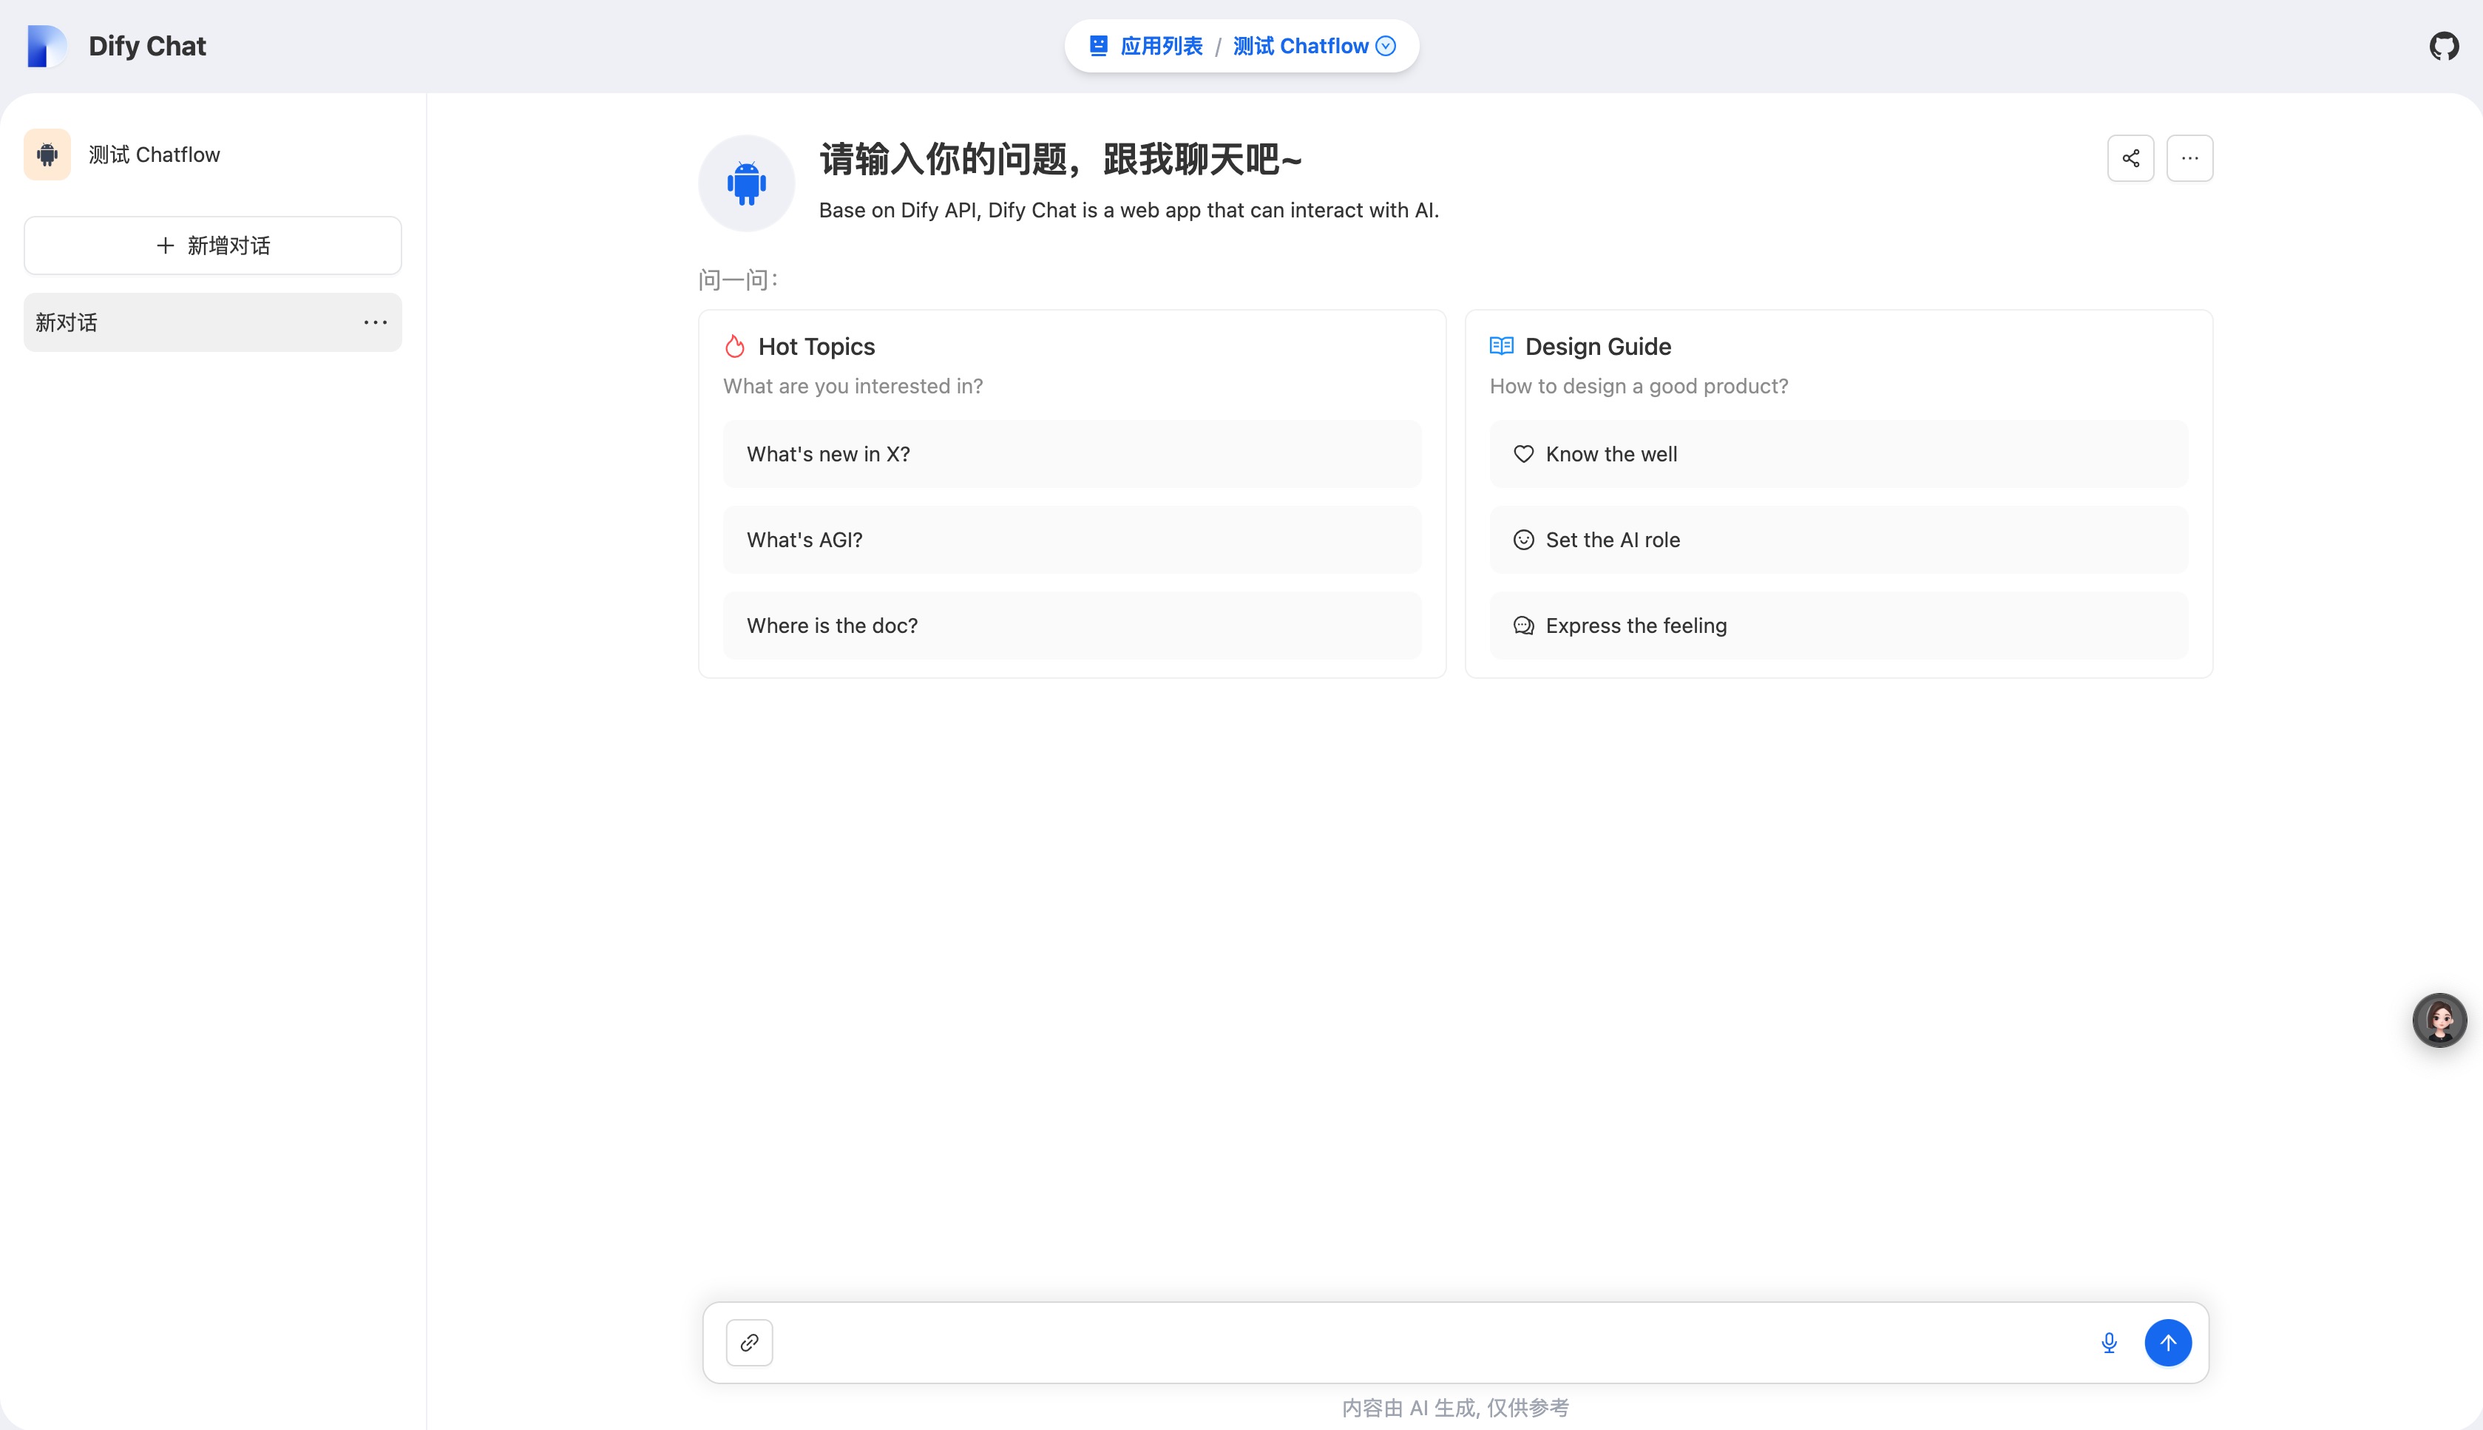Image resolution: width=2483 pixels, height=1430 pixels.
Task: Click the share icon near the top right
Action: (x=2130, y=157)
